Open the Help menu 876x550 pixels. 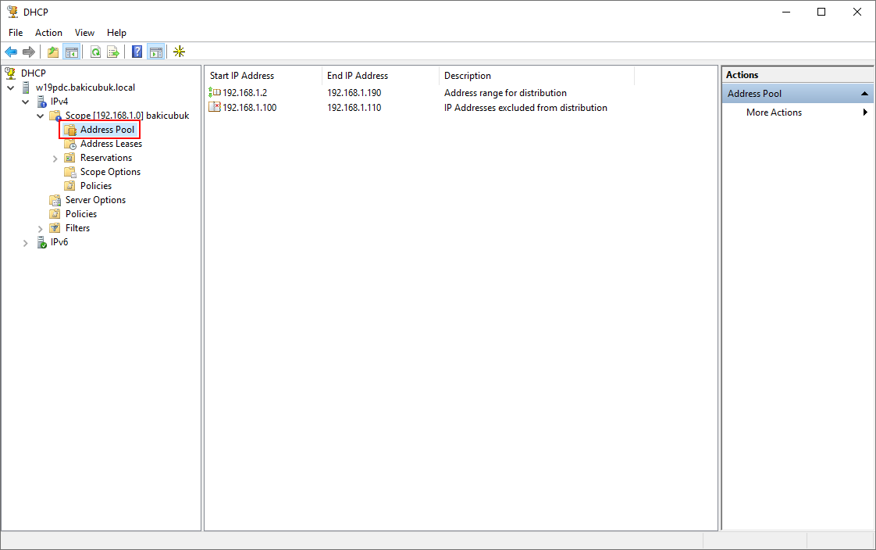click(x=117, y=32)
